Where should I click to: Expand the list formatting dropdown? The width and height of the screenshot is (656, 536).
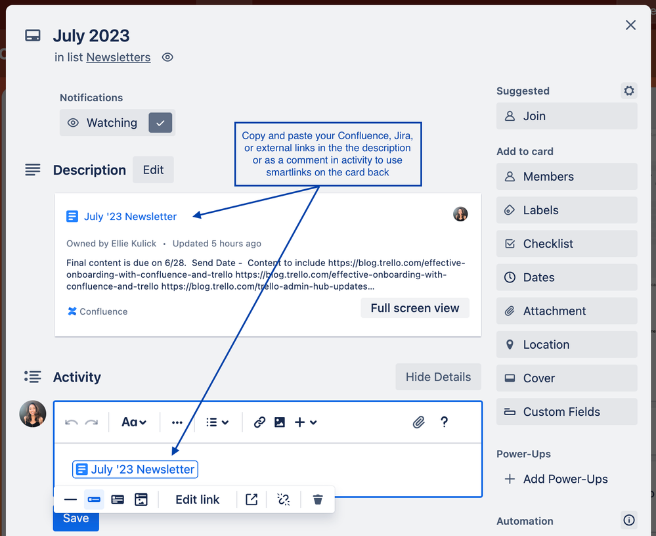(217, 422)
